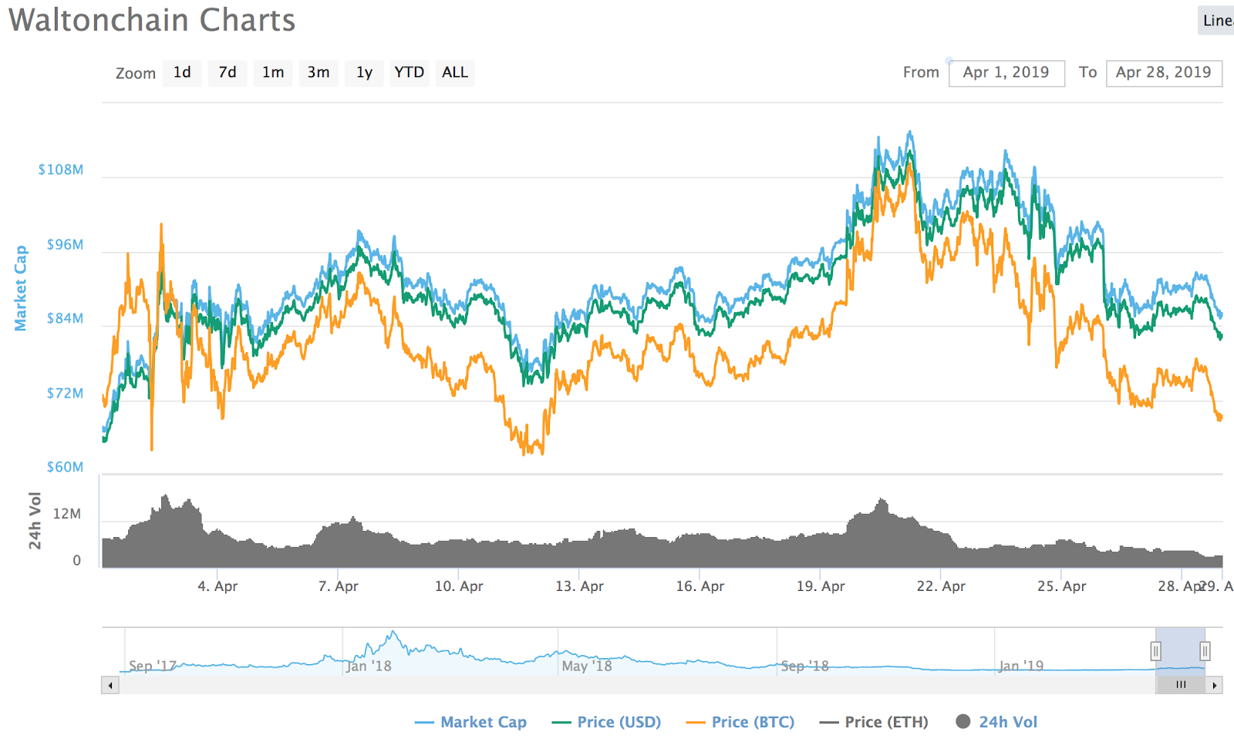Click the 19. Apr date label
This screenshot has width=1234, height=752.
coord(821,586)
